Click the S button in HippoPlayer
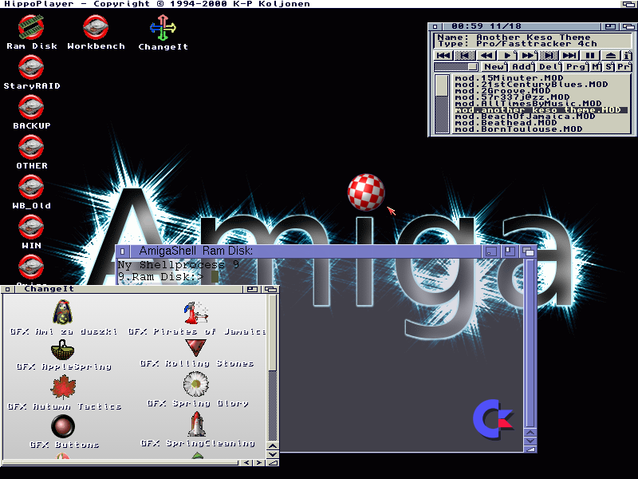Viewport: 638px width, 479px height. pos(609,67)
